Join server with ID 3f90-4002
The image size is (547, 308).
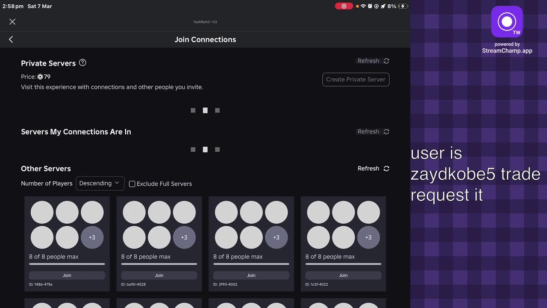pyautogui.click(x=251, y=275)
